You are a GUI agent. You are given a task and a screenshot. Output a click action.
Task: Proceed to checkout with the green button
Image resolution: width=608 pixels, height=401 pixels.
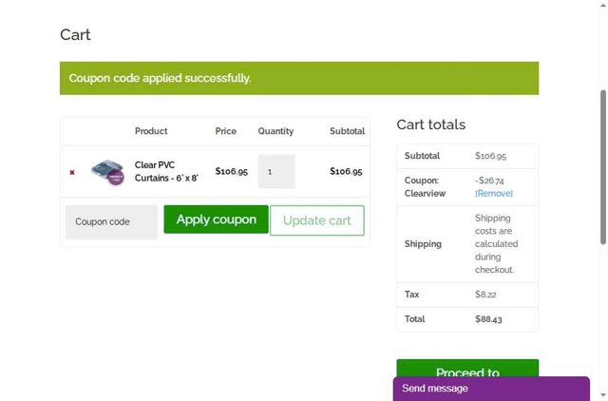(467, 368)
